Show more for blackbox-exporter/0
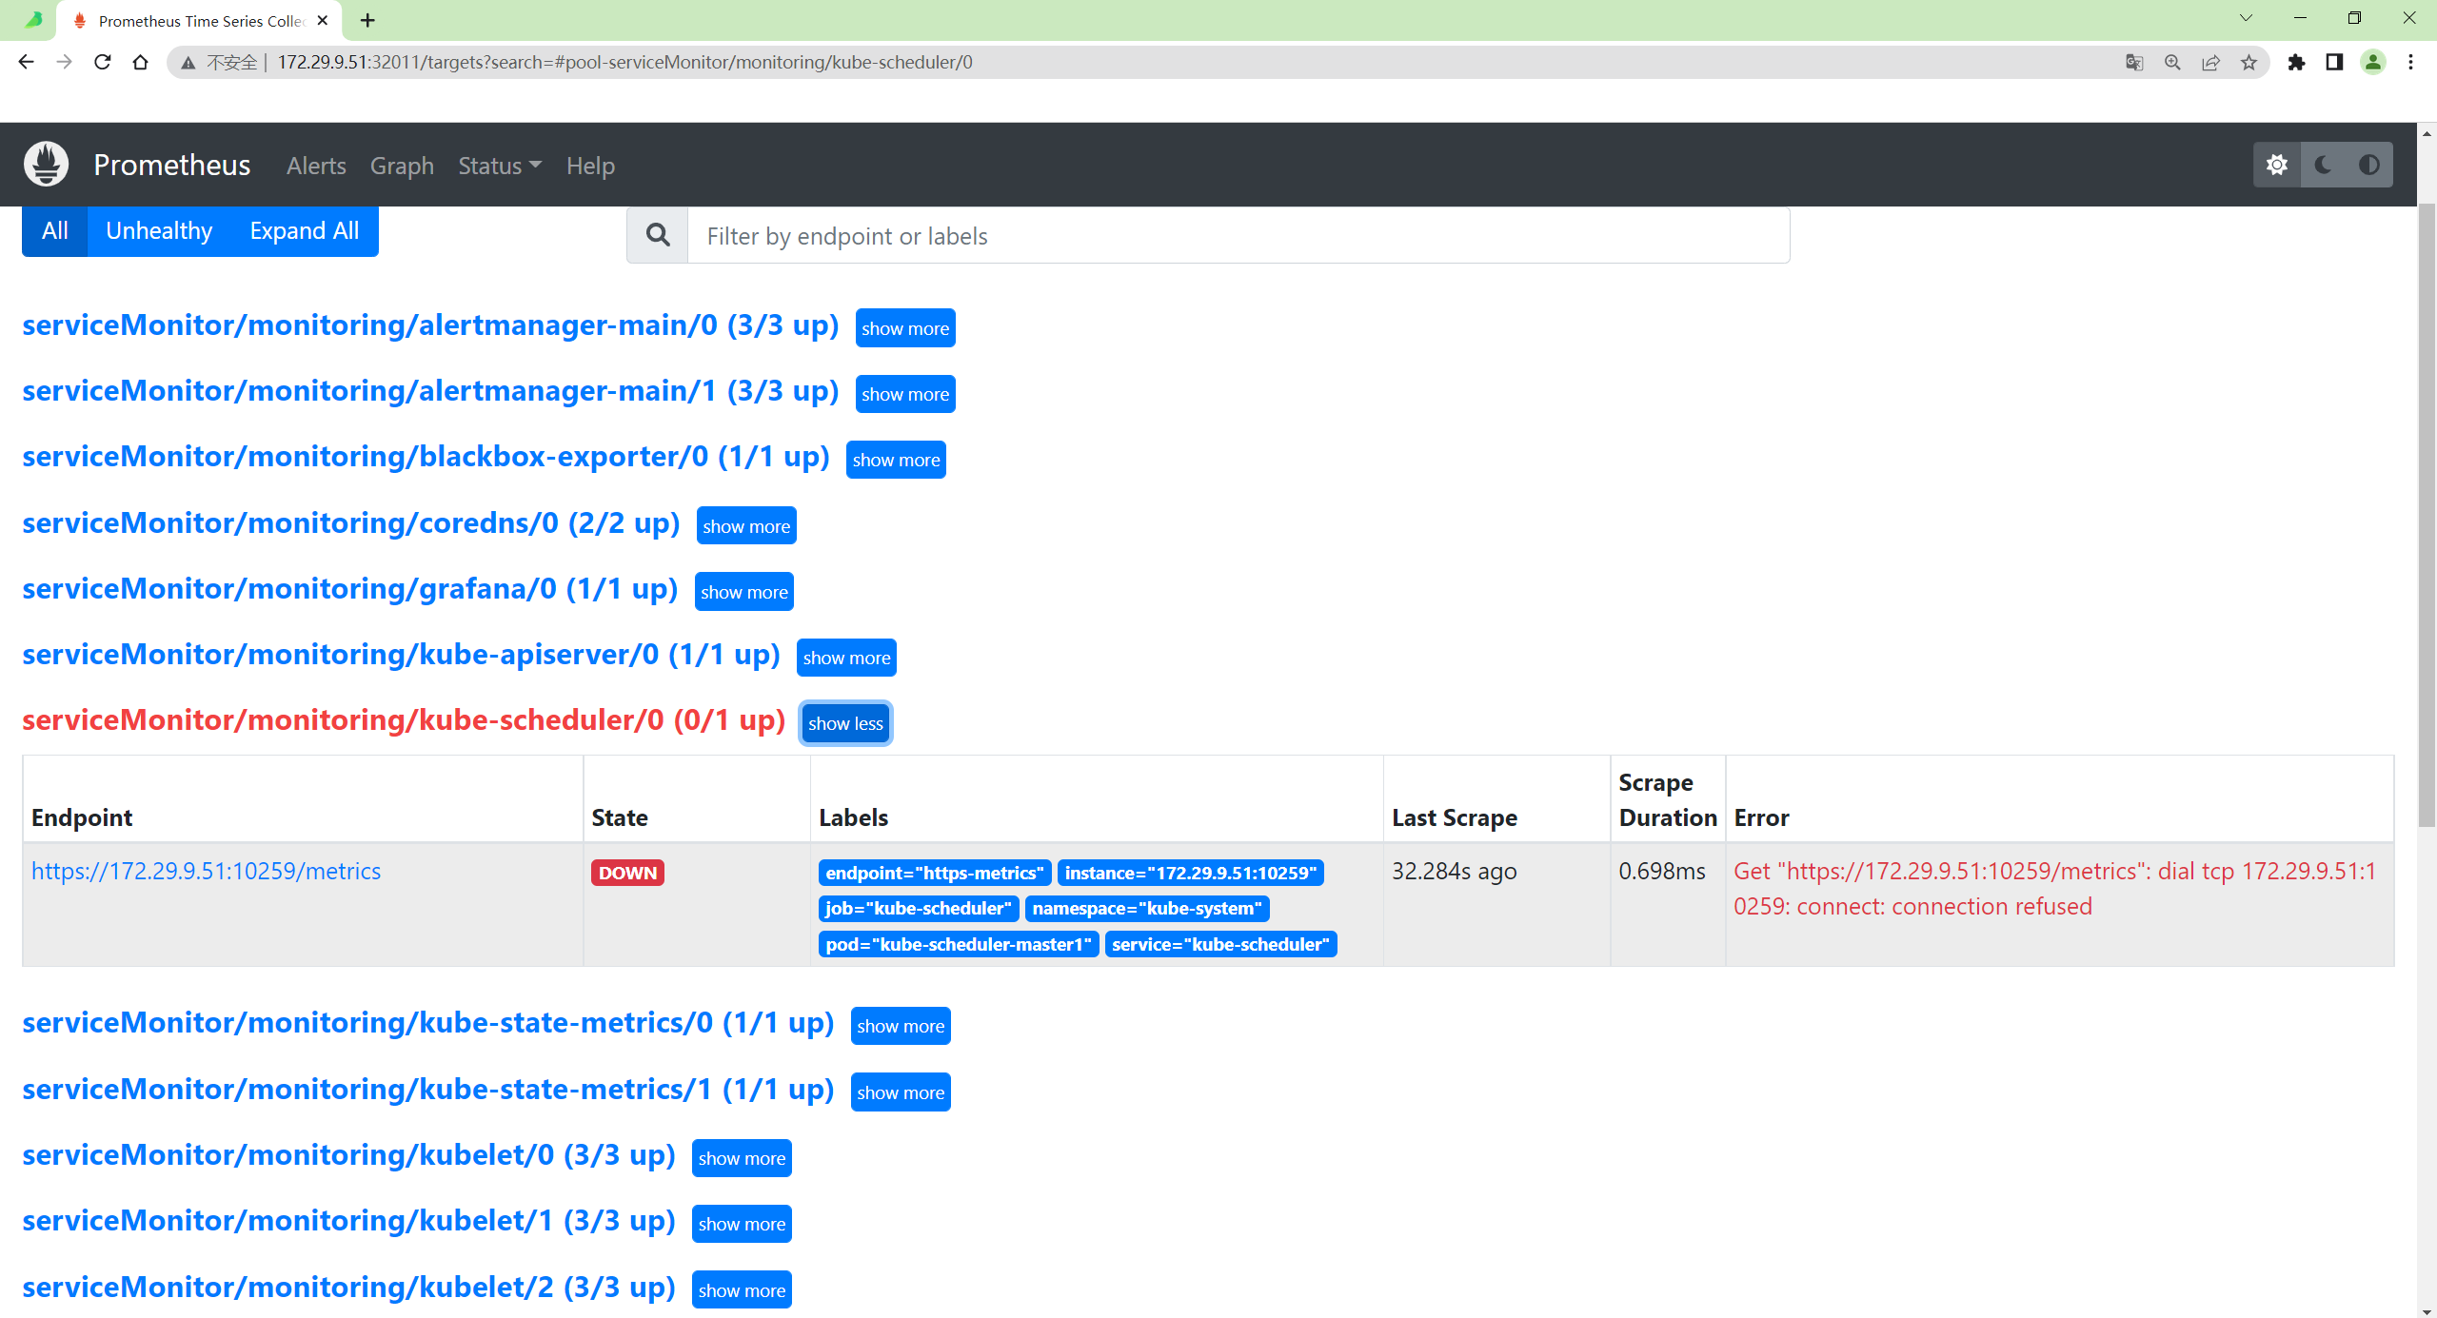 pos(896,460)
